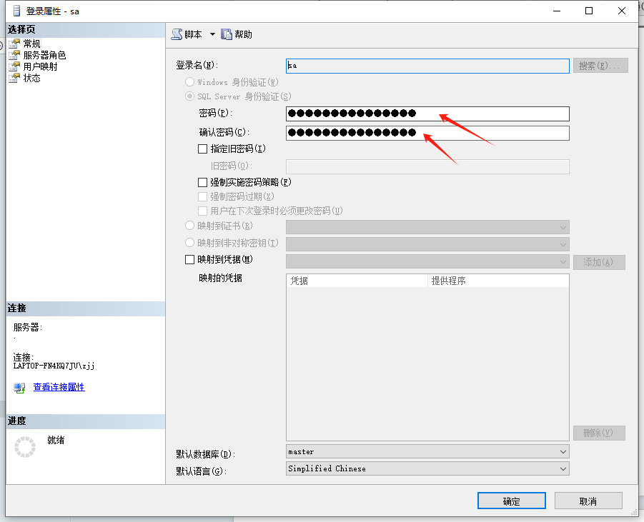Viewport: 644px width, 522px height.
Task: Toggle the 强制实施密码策略 checkbox
Action: pos(203,183)
